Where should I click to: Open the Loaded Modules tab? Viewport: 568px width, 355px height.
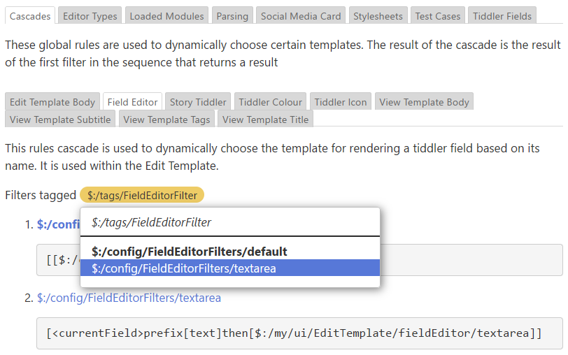(x=167, y=16)
